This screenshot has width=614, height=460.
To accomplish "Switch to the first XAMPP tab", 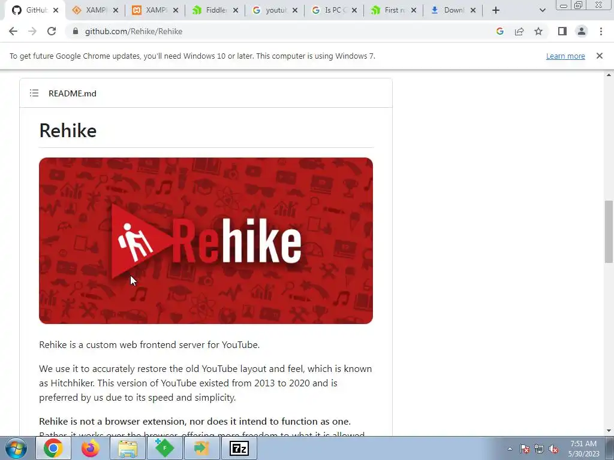I will pyautogui.click(x=95, y=10).
